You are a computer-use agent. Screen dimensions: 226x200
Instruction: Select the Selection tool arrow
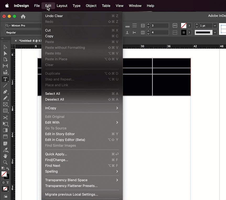click(5, 47)
